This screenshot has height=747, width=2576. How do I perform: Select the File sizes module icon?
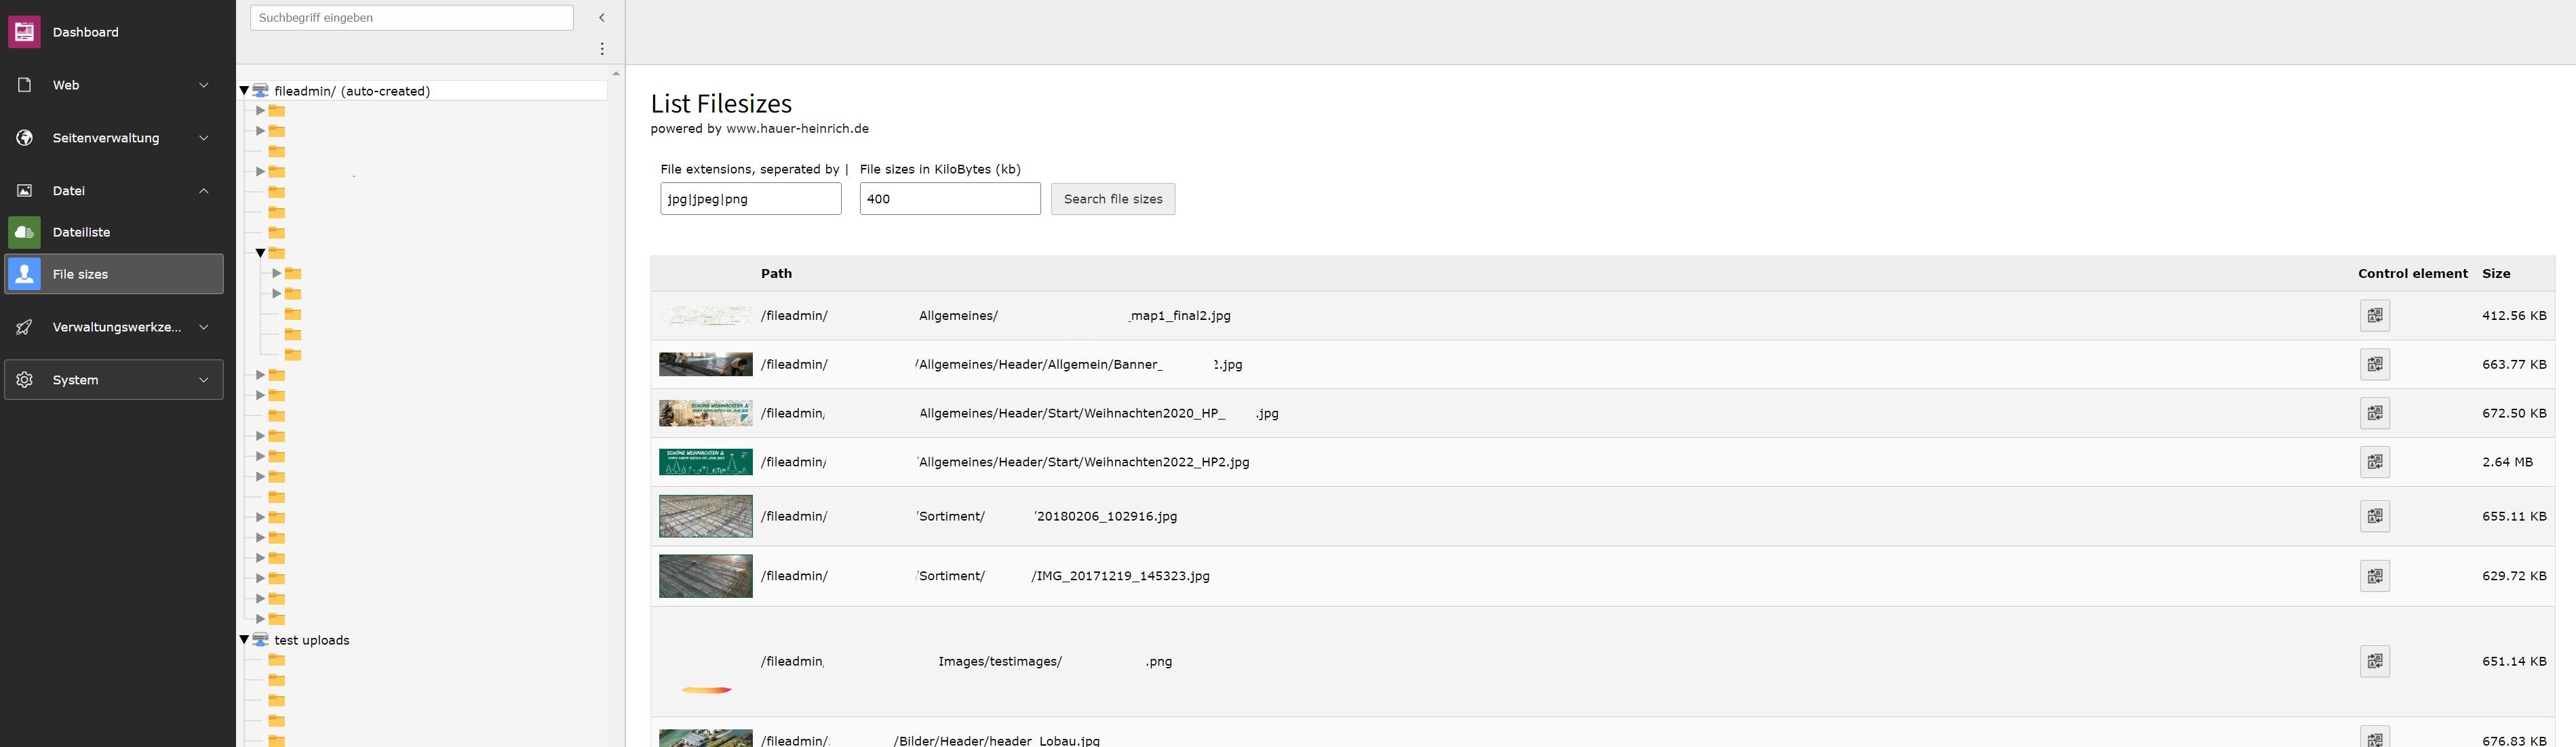coord(24,274)
